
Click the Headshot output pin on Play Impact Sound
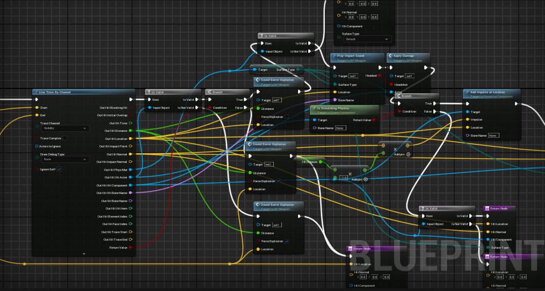click(380, 76)
